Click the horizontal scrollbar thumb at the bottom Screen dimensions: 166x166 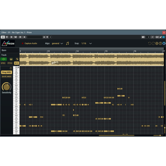(x=116, y=135)
